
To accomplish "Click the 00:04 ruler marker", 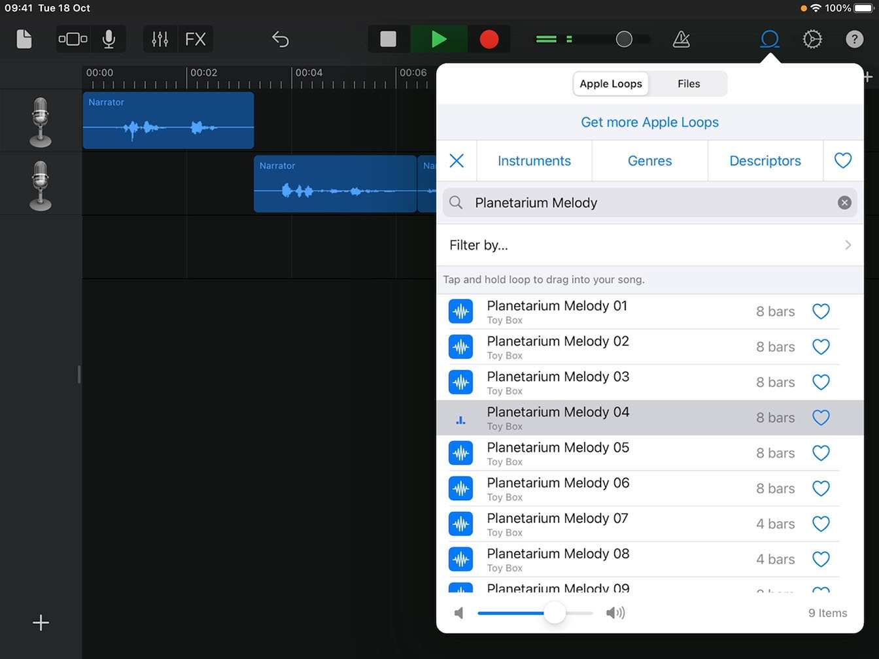I will tap(309, 73).
